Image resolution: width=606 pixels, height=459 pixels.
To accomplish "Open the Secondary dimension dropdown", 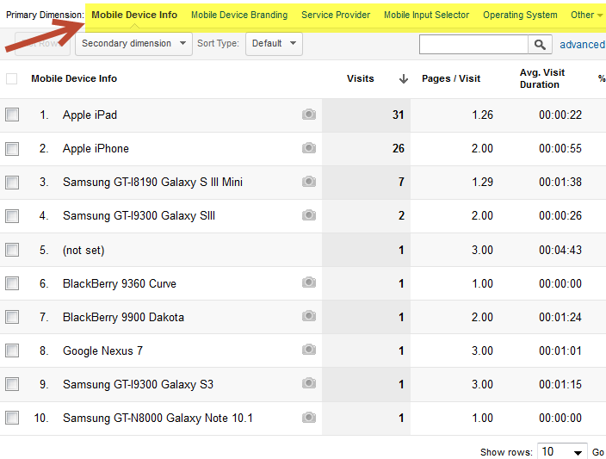I will click(133, 44).
